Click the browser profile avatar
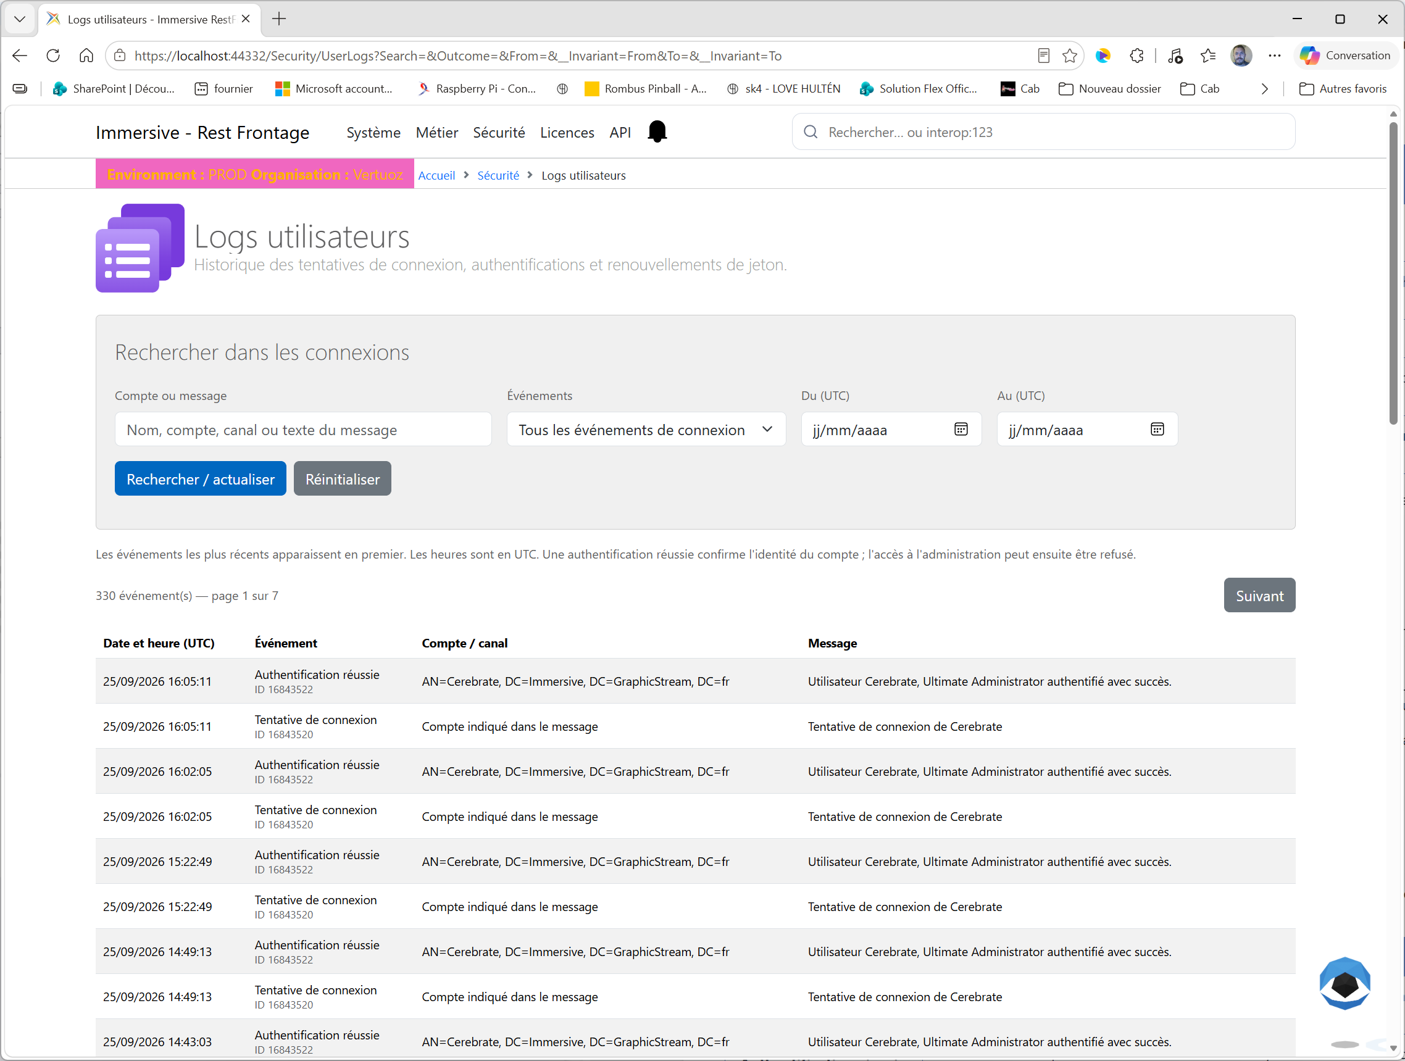 (1241, 56)
